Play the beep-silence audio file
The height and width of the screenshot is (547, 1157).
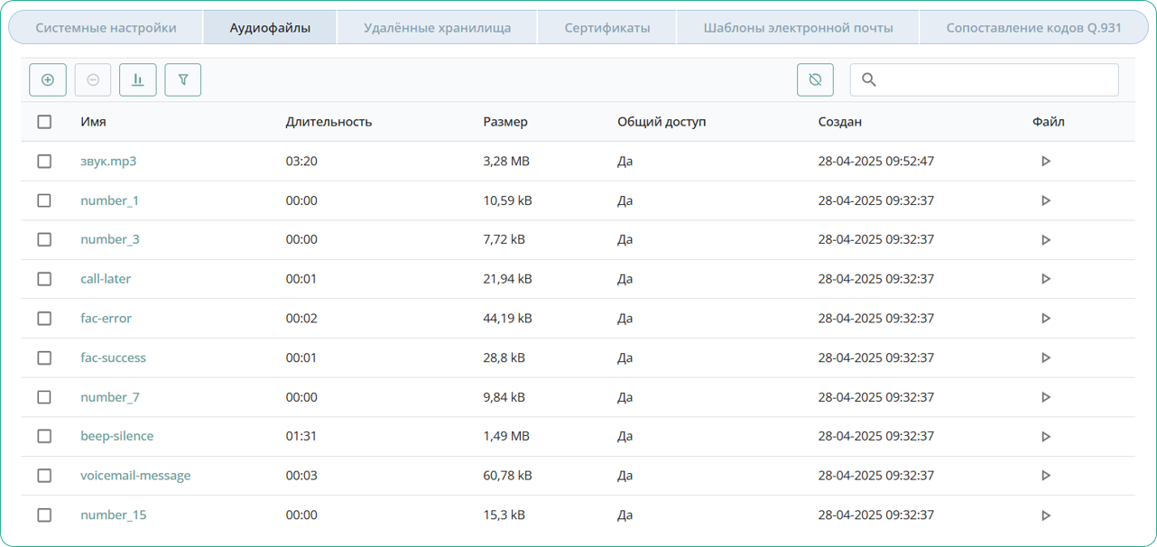click(x=1046, y=436)
